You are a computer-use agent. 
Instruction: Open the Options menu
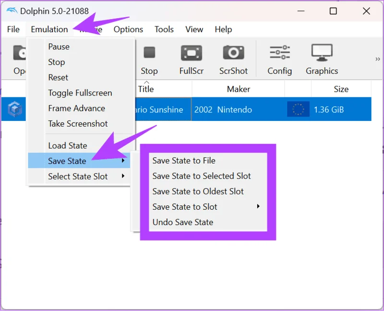point(128,29)
